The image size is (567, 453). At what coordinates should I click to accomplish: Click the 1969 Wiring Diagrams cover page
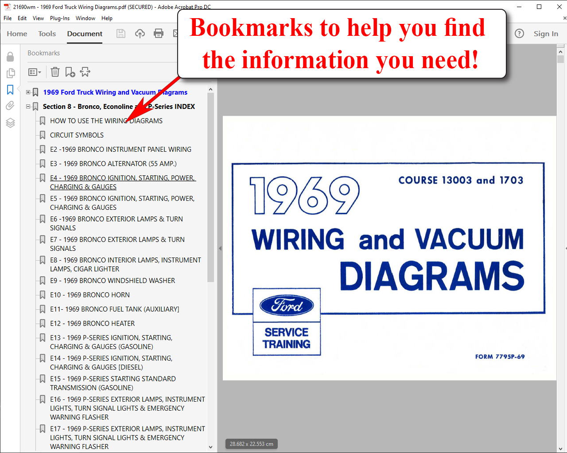point(389,248)
